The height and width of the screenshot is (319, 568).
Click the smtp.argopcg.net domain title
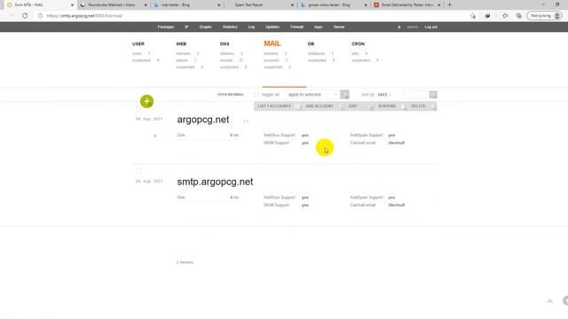pyautogui.click(x=215, y=182)
